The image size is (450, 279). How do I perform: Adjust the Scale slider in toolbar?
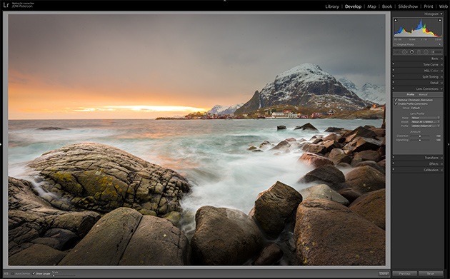pos(64,275)
